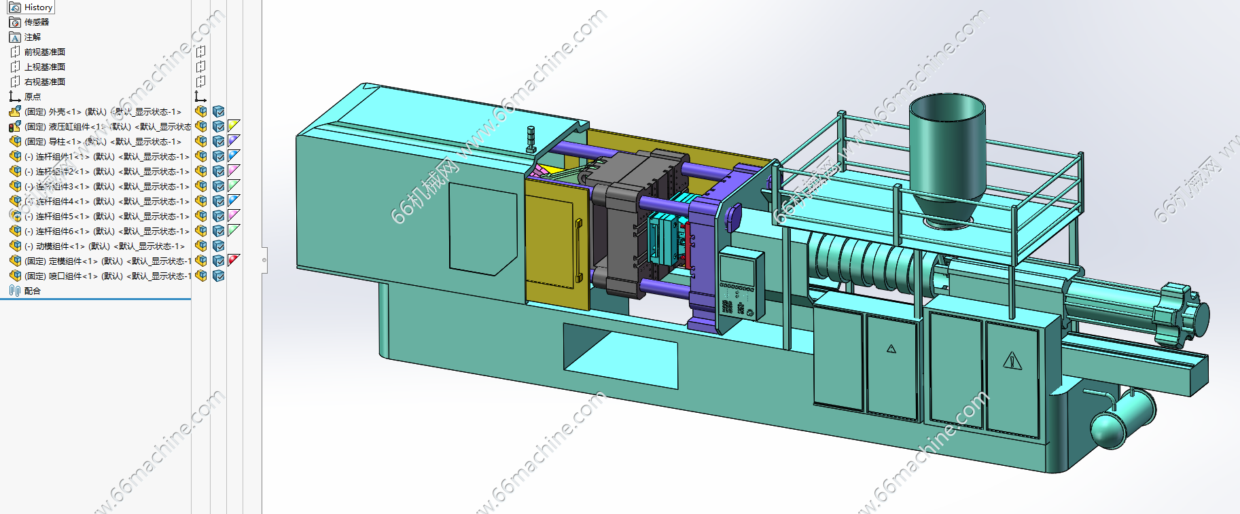Click the yellow appearance swatch for 液压缸组件

pyautogui.click(x=234, y=126)
